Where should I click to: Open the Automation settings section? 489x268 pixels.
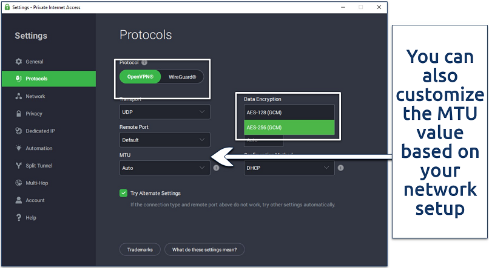click(49, 148)
